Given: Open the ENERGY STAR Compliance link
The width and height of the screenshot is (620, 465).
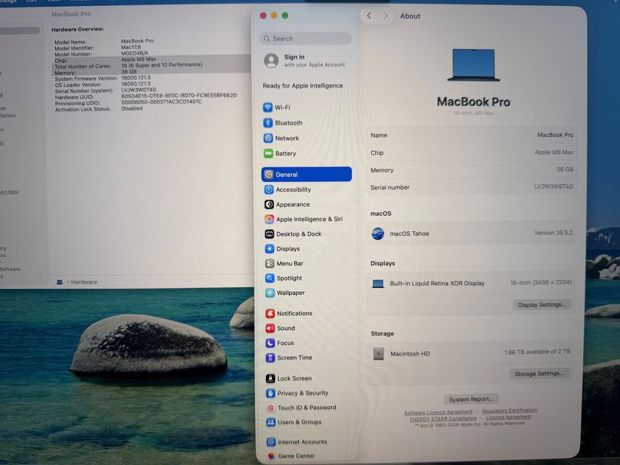Looking at the screenshot, I should [443, 418].
